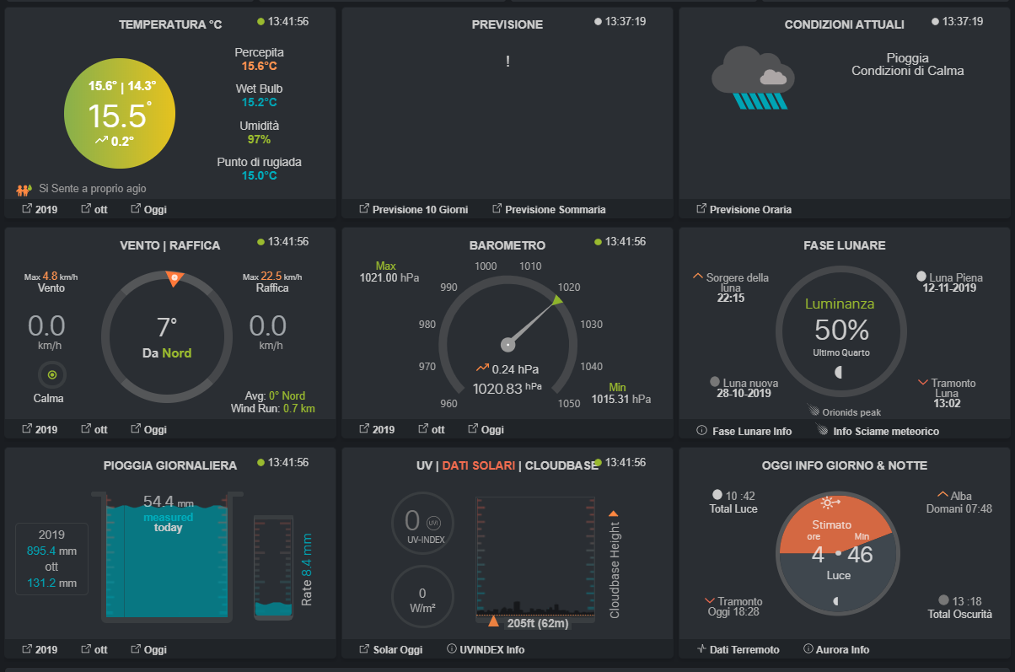Click the Umidità 97% value
The width and height of the screenshot is (1015, 672).
coord(259,139)
